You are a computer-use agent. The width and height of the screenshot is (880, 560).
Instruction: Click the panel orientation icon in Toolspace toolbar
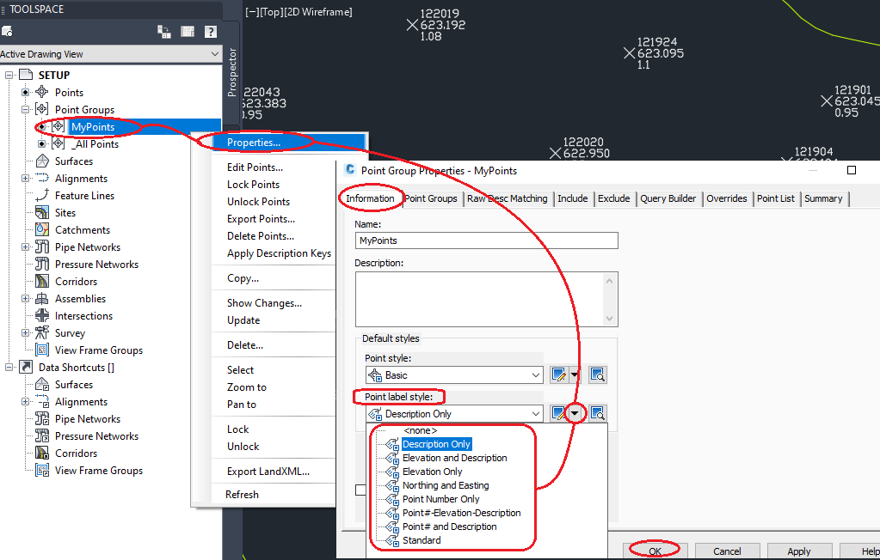[x=163, y=31]
